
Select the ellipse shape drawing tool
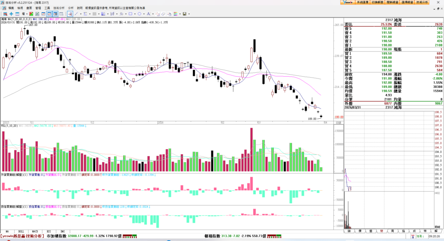(139, 14)
